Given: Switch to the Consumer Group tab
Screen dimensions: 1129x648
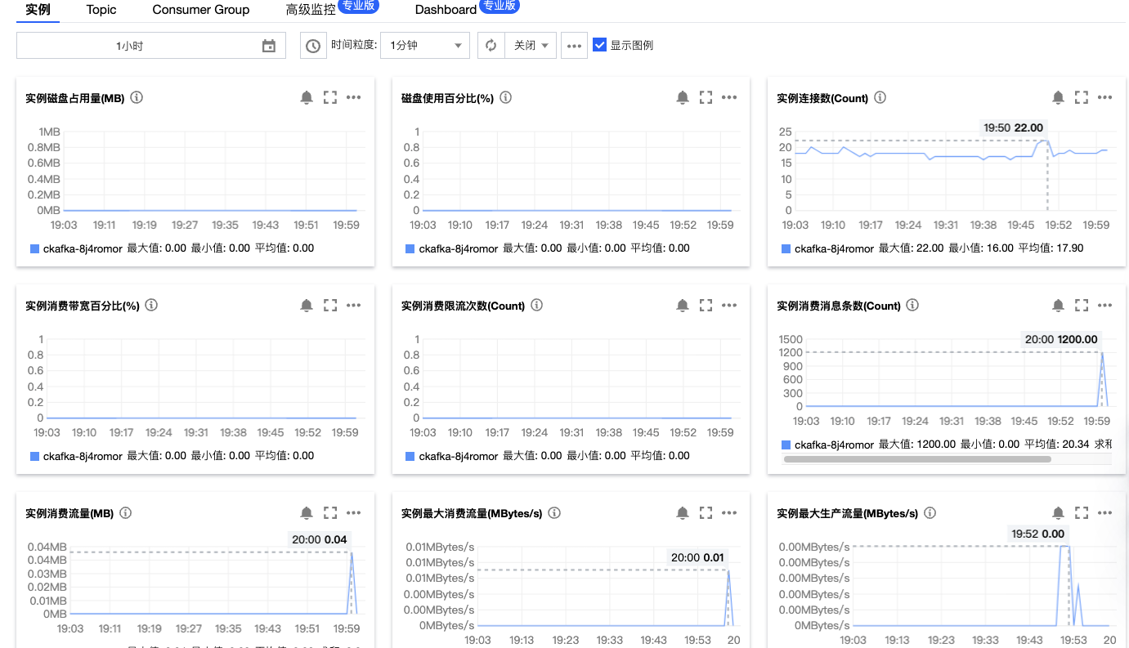Looking at the screenshot, I should [x=201, y=10].
